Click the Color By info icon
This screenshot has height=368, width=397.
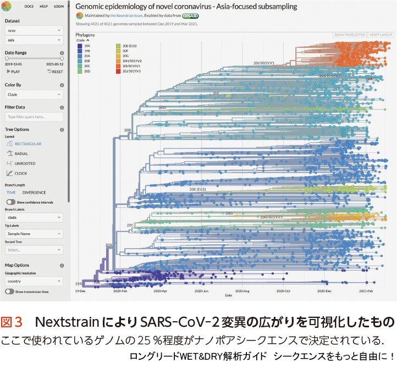[x=61, y=85]
